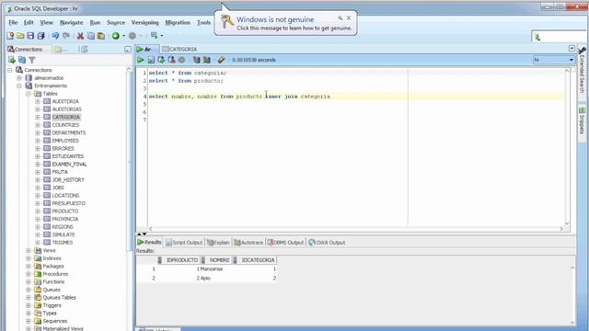Click the Undo arrow icon
This screenshot has width=589, height=331.
click(55, 36)
